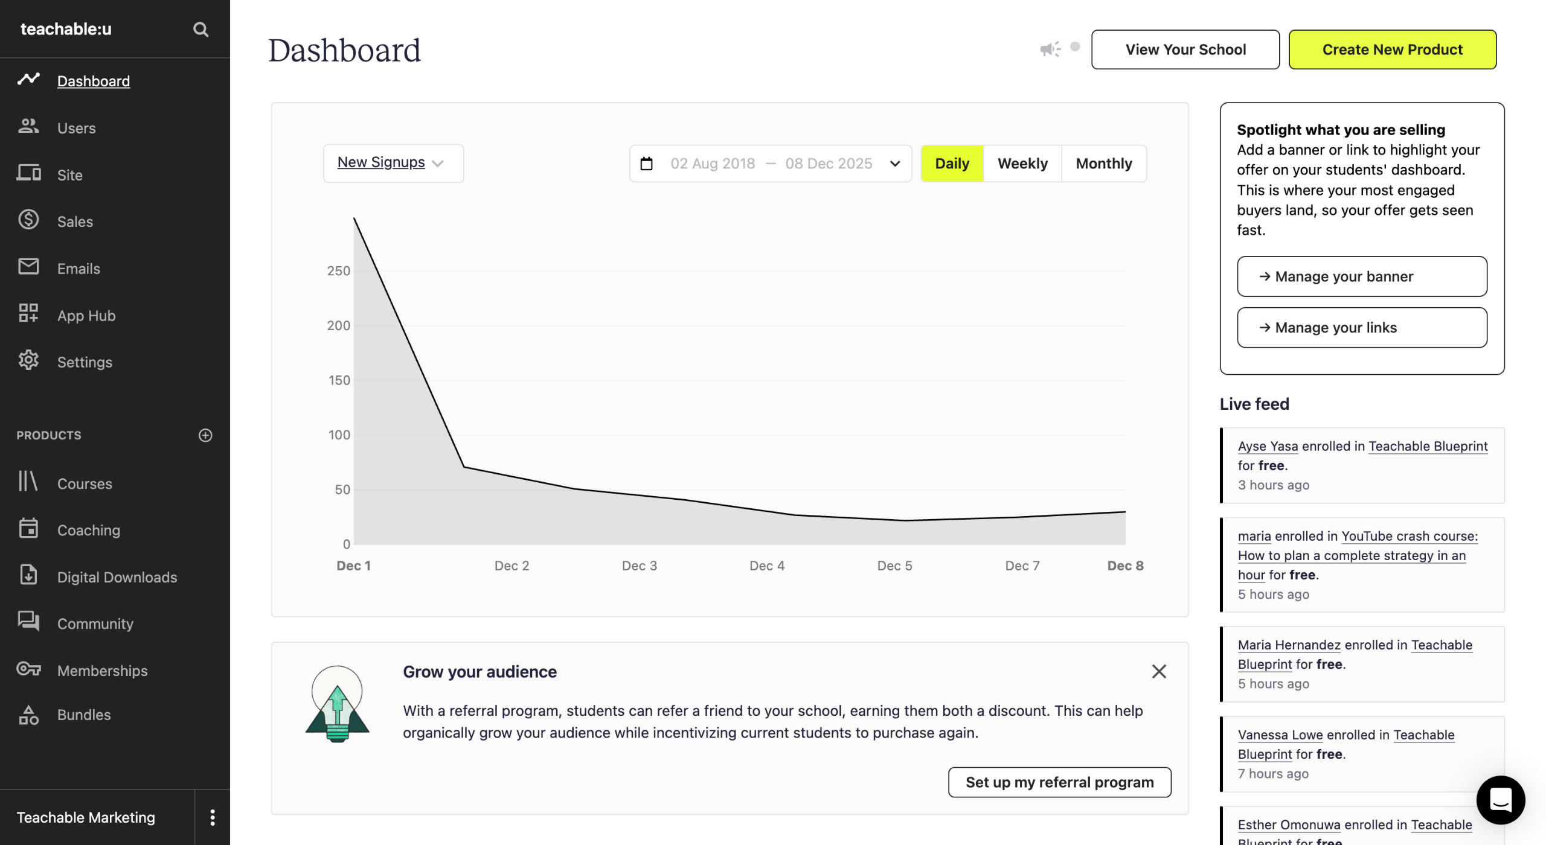Open the date range dropdown chevron
The width and height of the screenshot is (1546, 845).
895,164
